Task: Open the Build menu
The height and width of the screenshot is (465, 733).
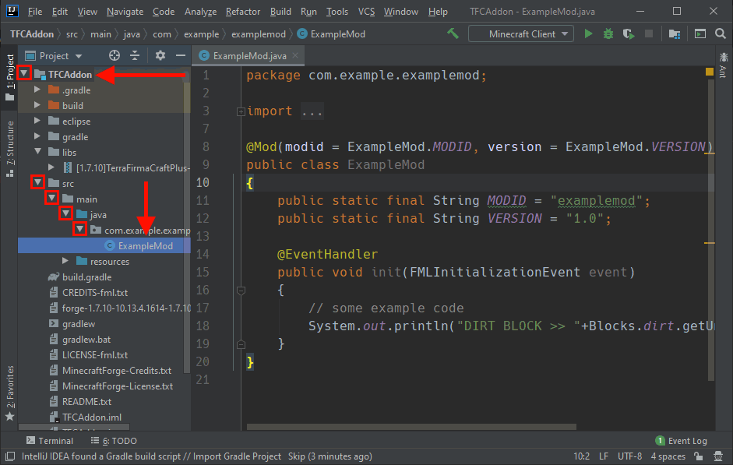Action: coord(280,11)
